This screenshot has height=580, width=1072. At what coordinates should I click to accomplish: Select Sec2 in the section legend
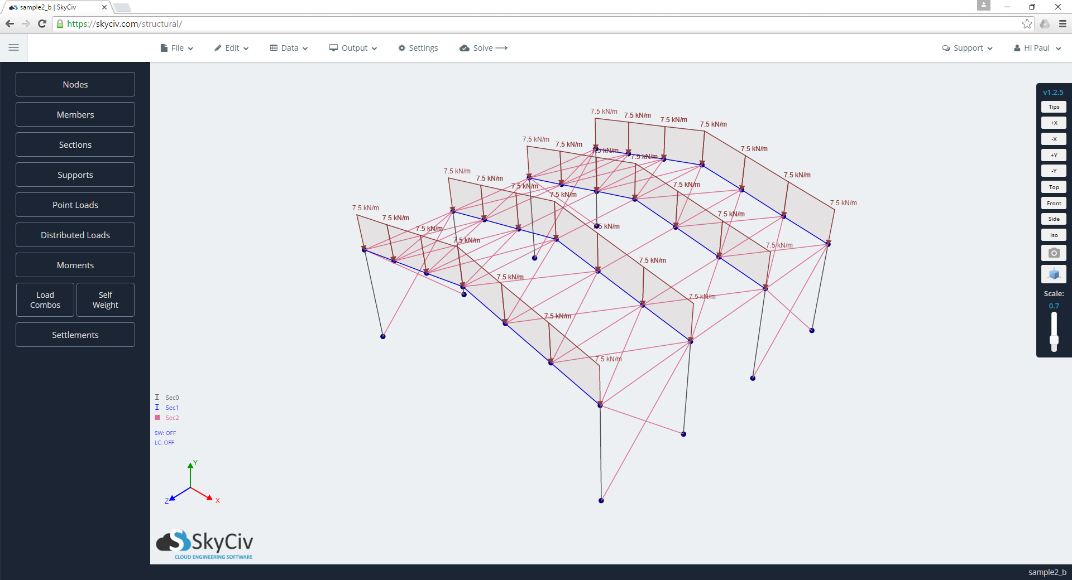click(x=171, y=418)
